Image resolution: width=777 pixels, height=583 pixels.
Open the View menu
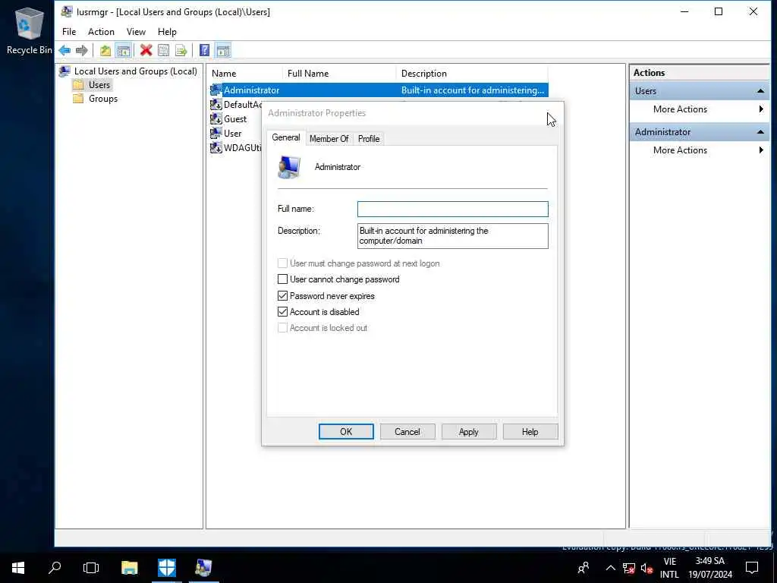136,32
